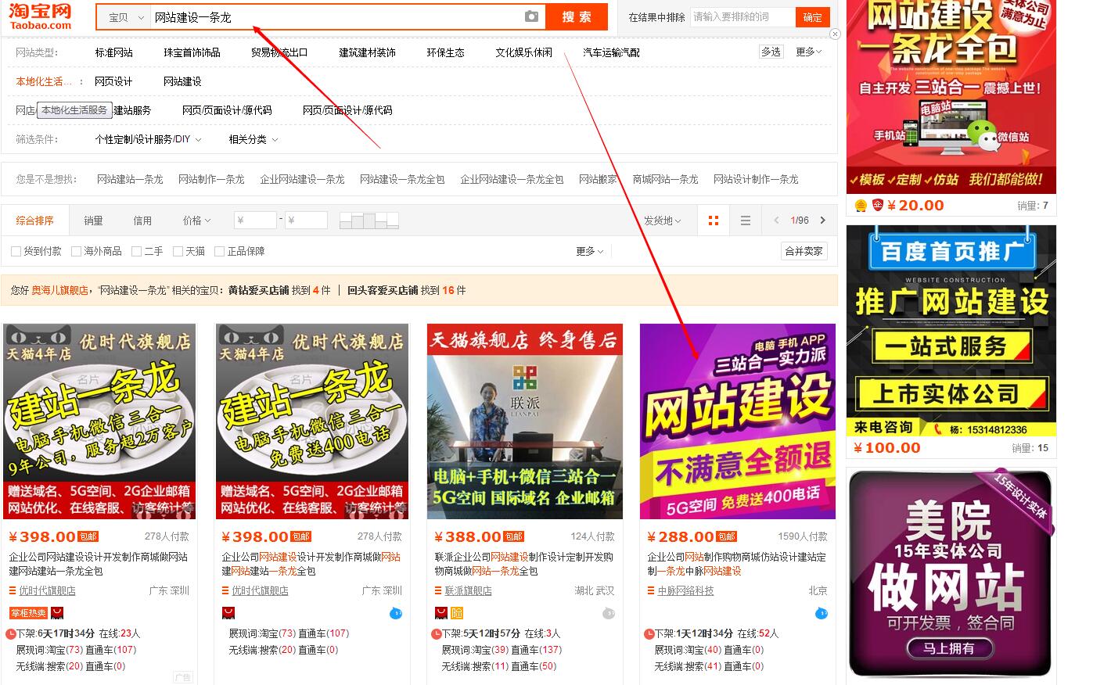This screenshot has width=1111, height=685.
Task: Open 发货地 location dropdown
Action: [662, 221]
